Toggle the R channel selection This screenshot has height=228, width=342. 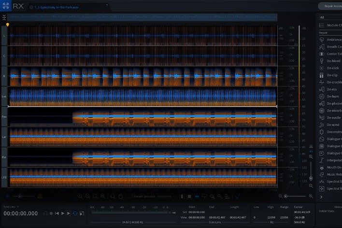(4, 76)
